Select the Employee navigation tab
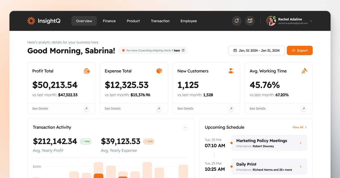 [188, 21]
